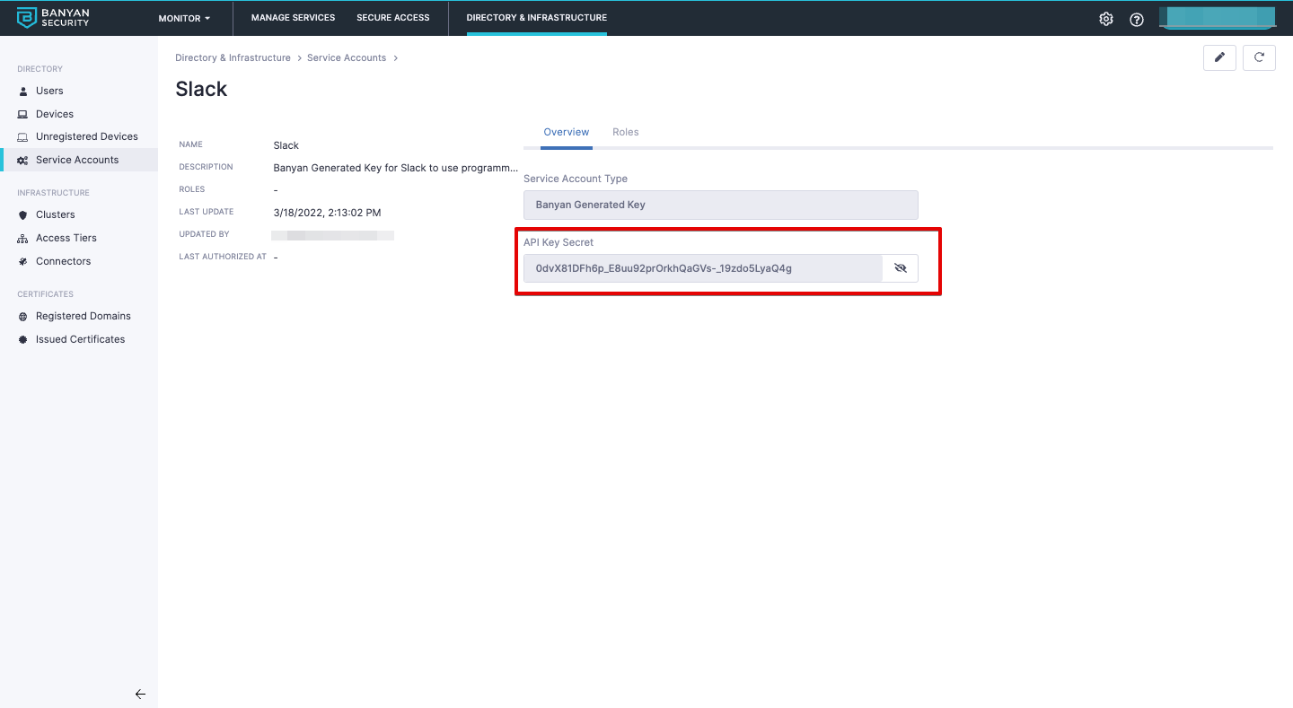Image resolution: width=1293 pixels, height=708 pixels.
Task: Toggle API key secret visibility eye icon
Action: click(x=901, y=268)
